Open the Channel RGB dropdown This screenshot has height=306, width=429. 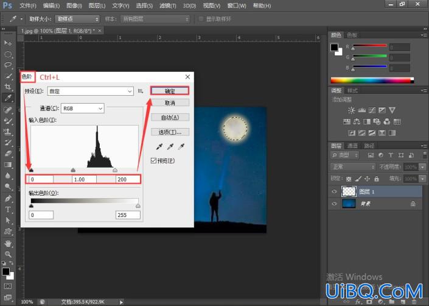(x=82, y=109)
